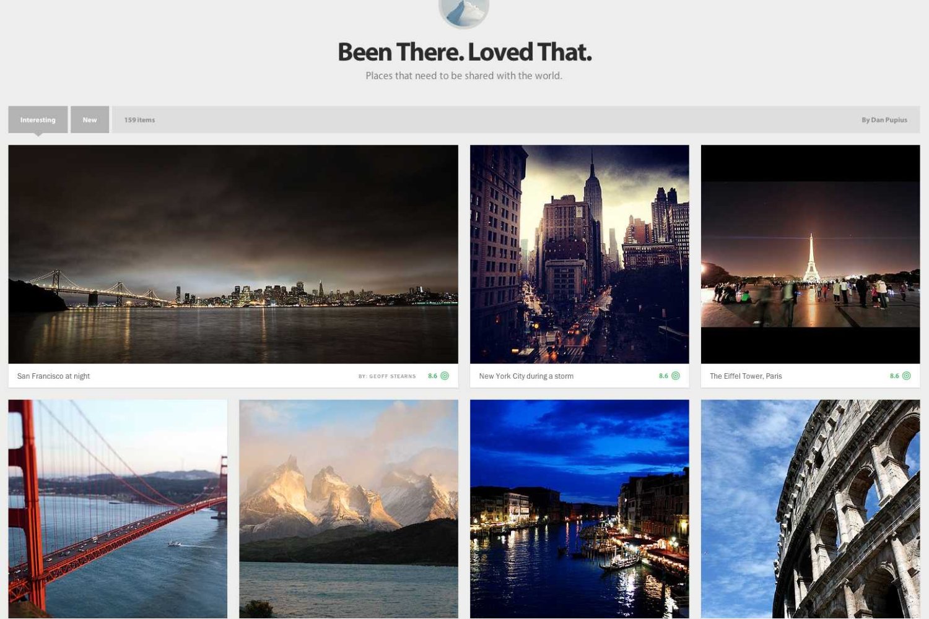The width and height of the screenshot is (929, 619).
Task: Open the Golden Gate Bridge photo
Action: coord(118,509)
